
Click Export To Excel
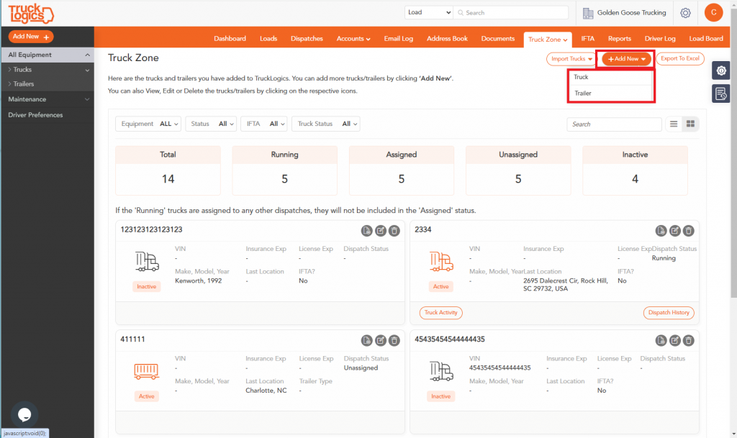679,59
